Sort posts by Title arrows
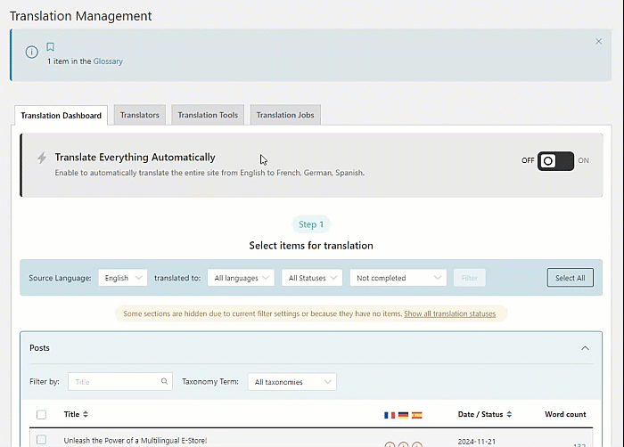The image size is (624, 447). pyautogui.click(x=86, y=414)
